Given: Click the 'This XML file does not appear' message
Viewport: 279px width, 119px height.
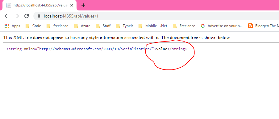Looking at the screenshot, I should click(117, 38).
